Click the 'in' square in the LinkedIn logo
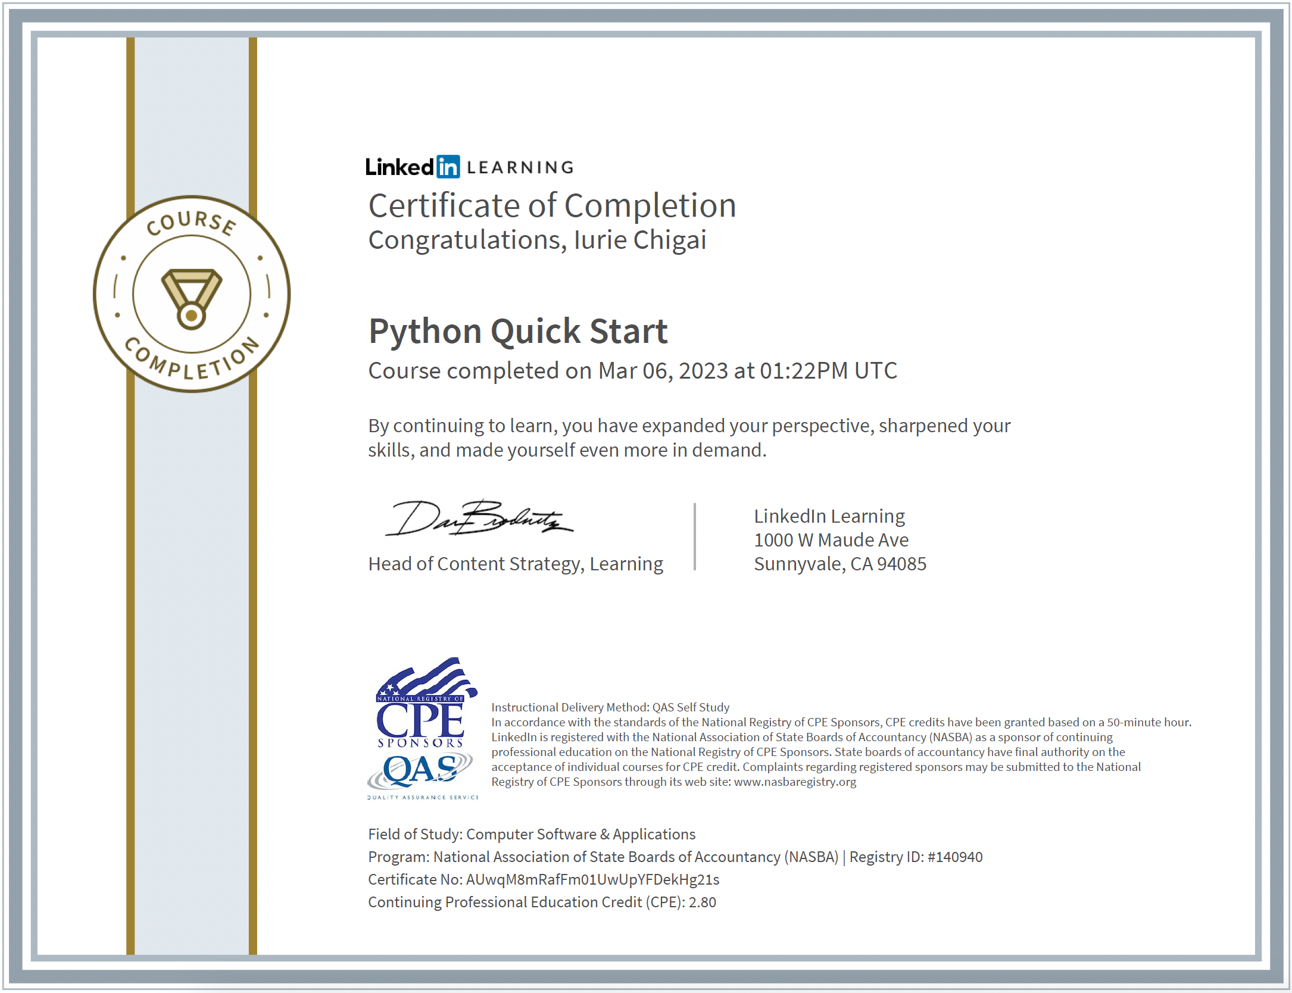 click(448, 167)
